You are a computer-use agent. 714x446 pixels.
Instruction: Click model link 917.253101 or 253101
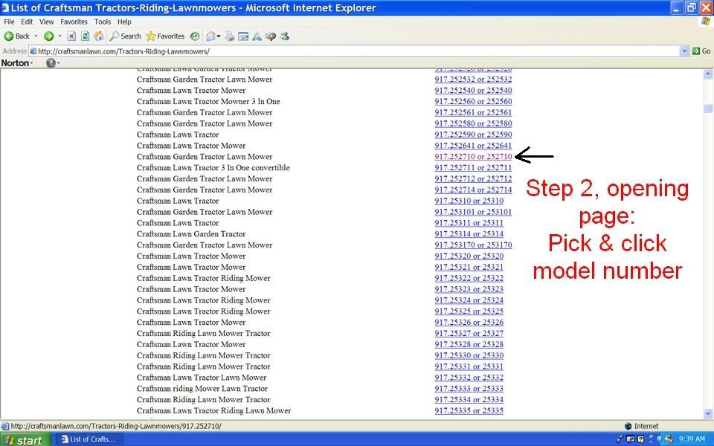point(473,212)
